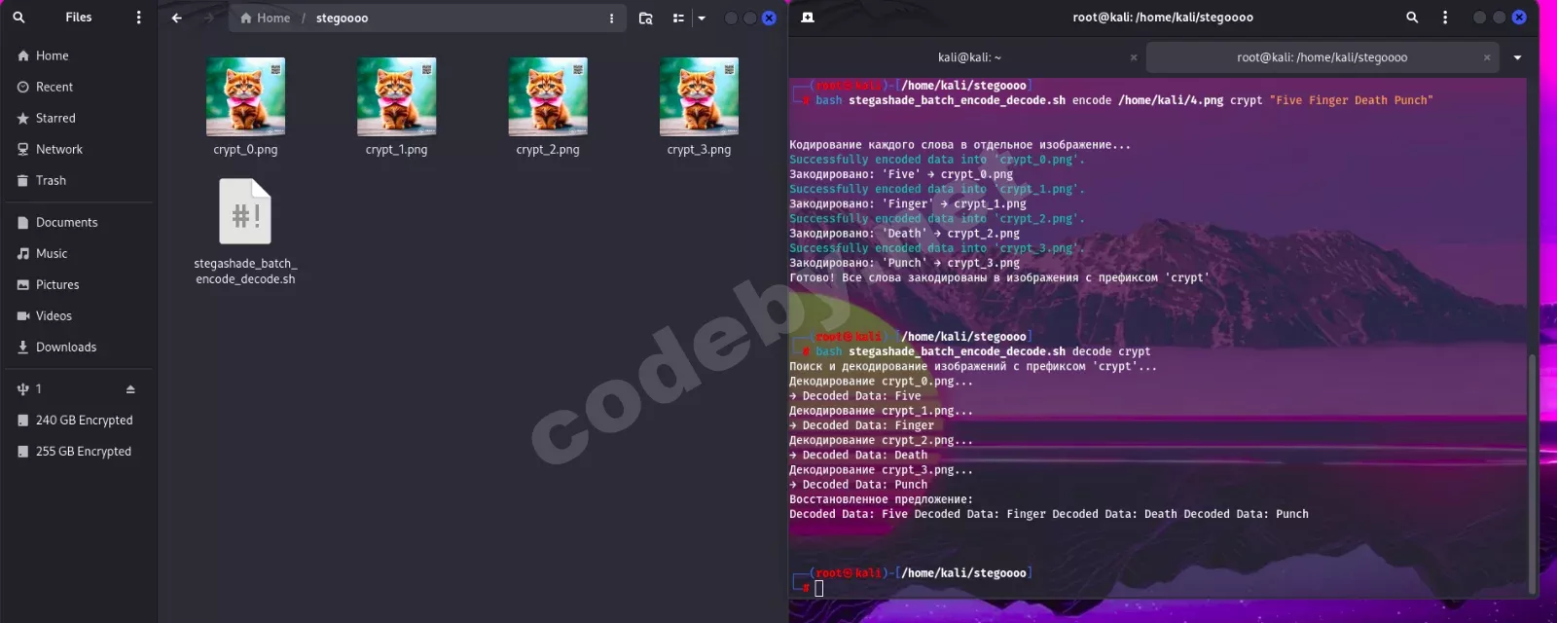Click the search-in-folder icon
The width and height of the screenshot is (1557, 623).
pos(645,18)
